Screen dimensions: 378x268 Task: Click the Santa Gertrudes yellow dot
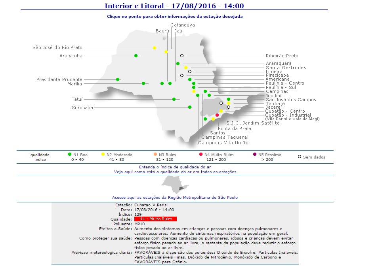click(x=185, y=68)
